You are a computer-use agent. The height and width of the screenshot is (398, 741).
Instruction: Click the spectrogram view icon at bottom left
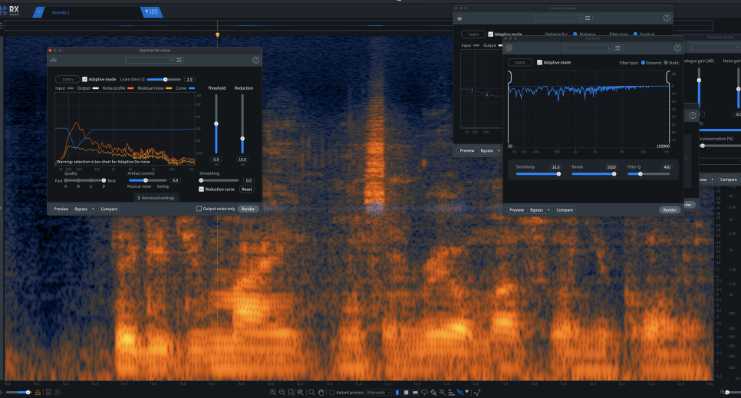click(38, 393)
